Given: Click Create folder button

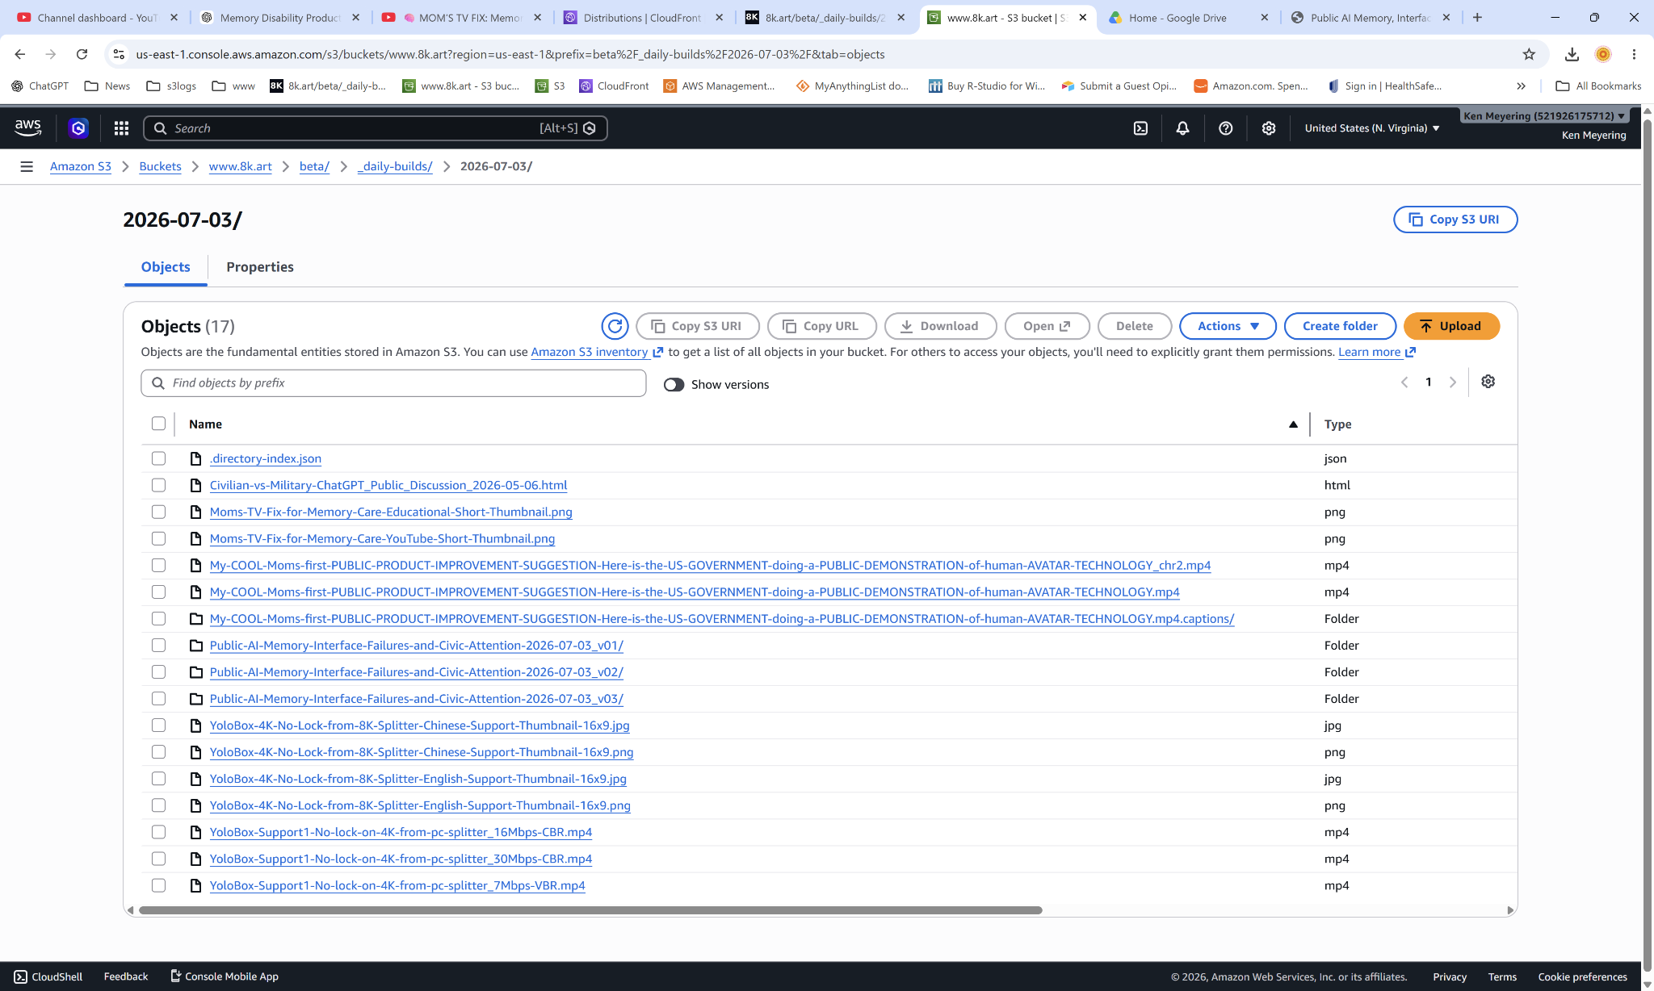Looking at the screenshot, I should click(1340, 326).
